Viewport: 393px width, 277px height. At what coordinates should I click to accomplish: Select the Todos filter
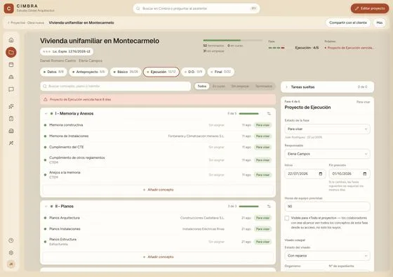click(202, 86)
